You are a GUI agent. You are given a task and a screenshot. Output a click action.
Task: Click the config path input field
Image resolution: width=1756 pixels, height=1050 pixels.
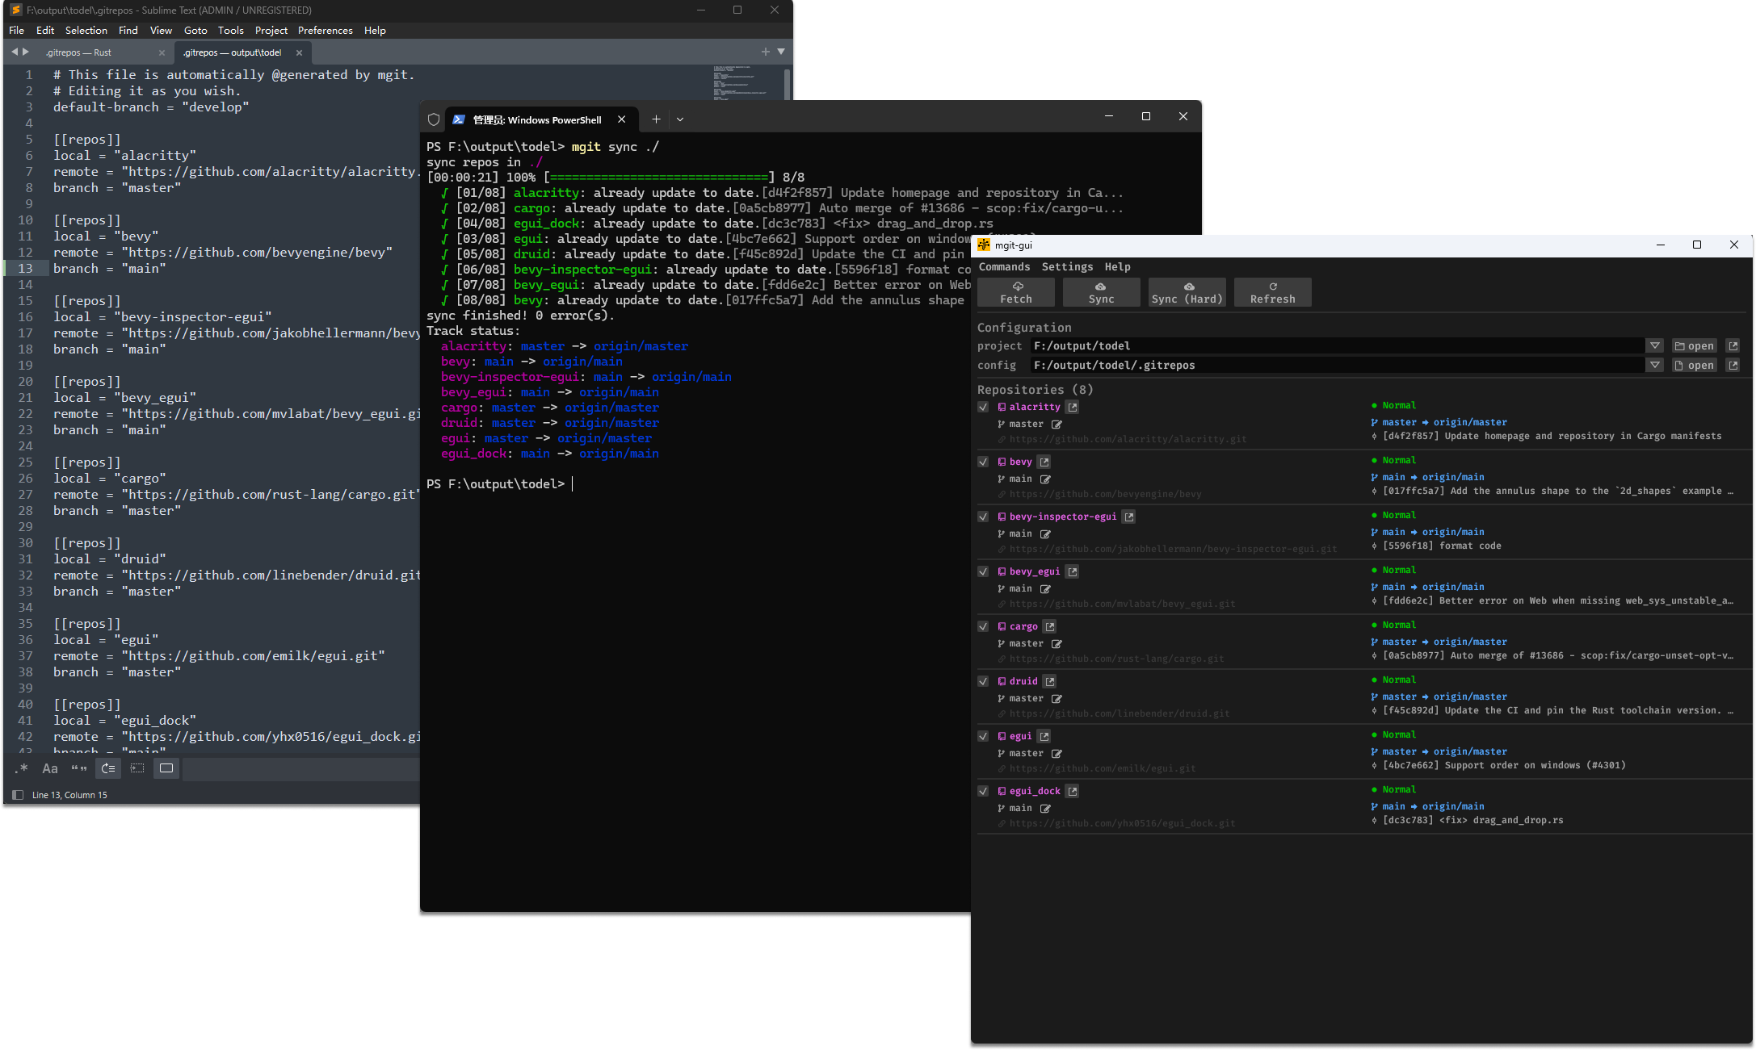[1338, 366]
